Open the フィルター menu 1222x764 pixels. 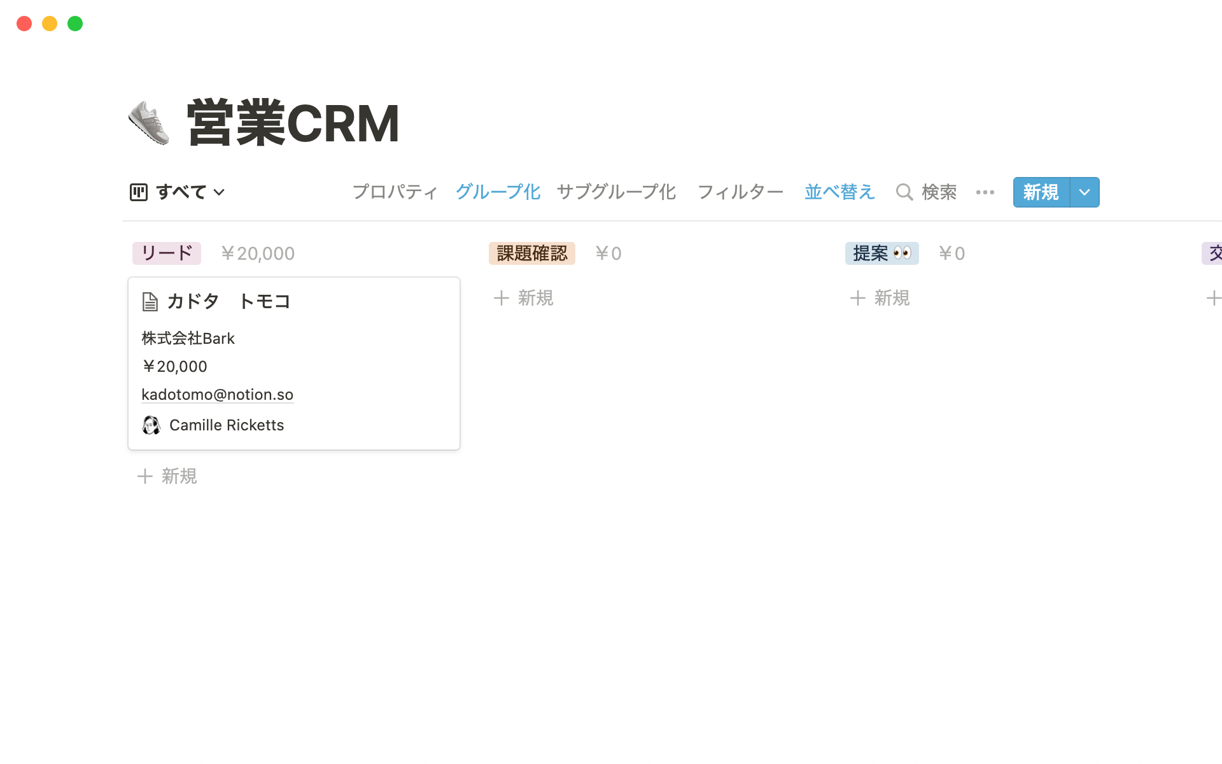click(740, 192)
